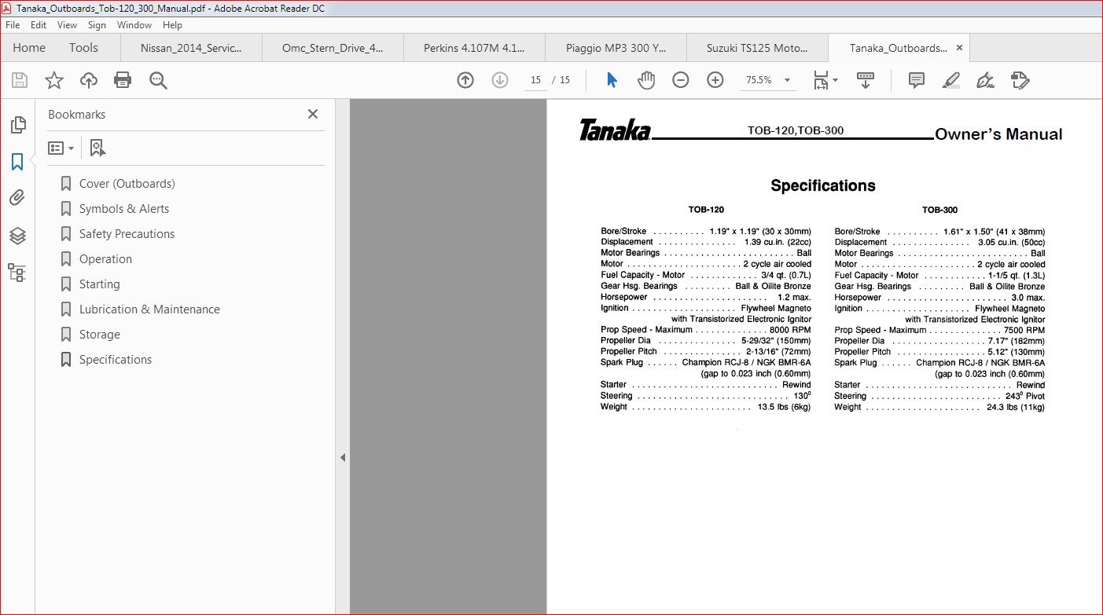Open the Model Tree panel icon

(x=17, y=273)
